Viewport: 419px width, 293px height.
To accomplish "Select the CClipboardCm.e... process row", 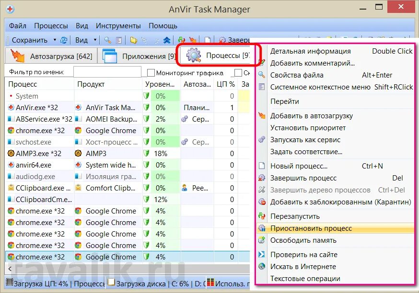I will point(128,199).
